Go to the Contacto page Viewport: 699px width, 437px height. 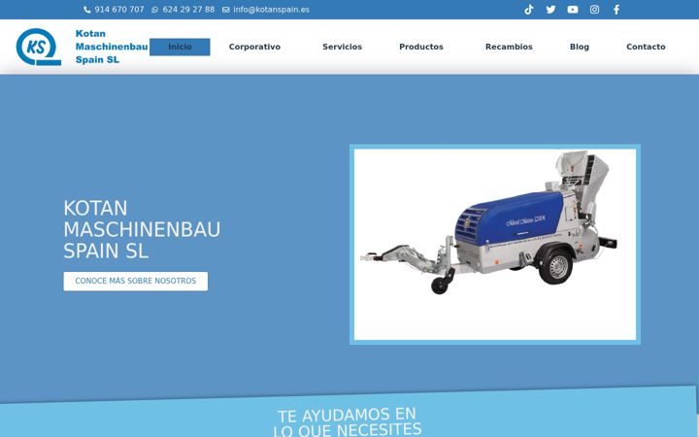pos(646,47)
